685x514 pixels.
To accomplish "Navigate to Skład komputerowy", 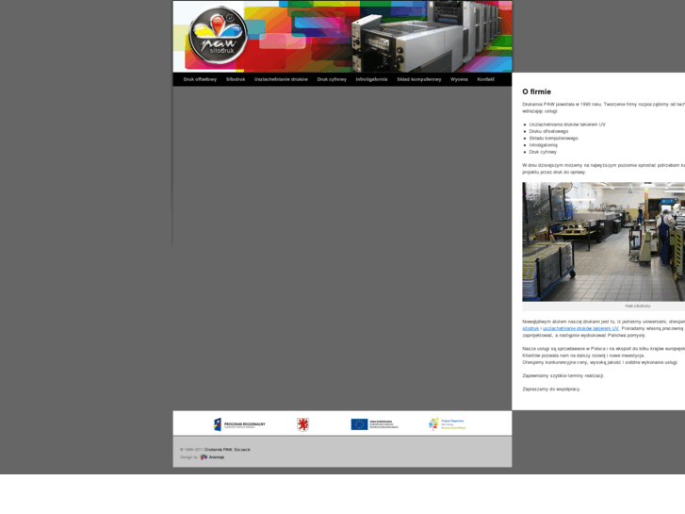I will 419,79.
